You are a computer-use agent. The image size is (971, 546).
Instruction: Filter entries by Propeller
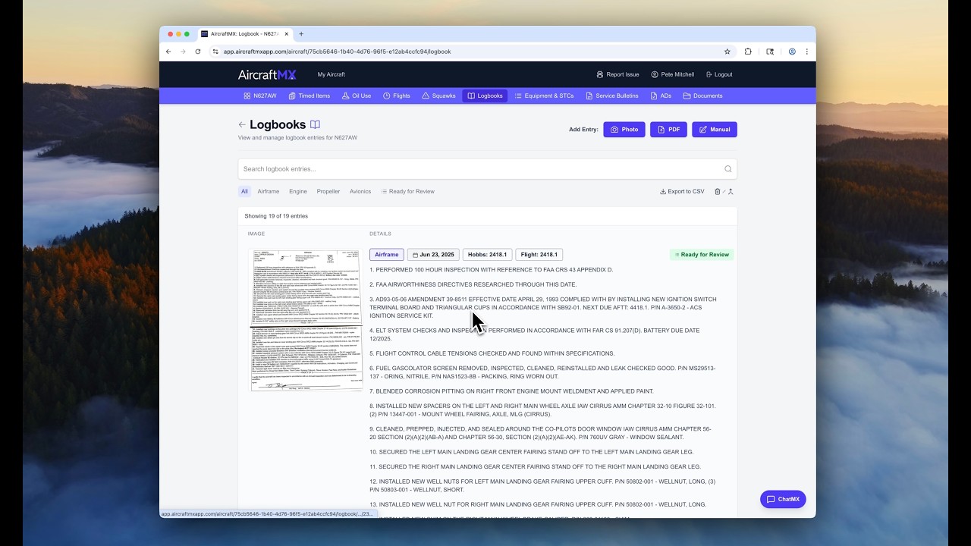tap(328, 191)
